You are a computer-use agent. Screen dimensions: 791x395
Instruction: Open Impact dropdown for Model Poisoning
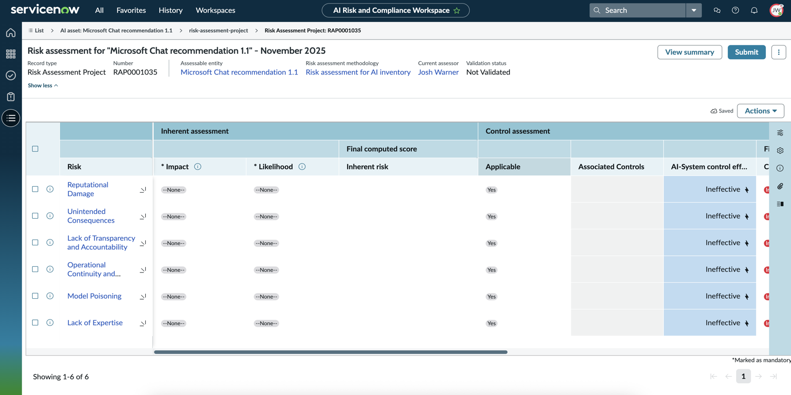(174, 296)
